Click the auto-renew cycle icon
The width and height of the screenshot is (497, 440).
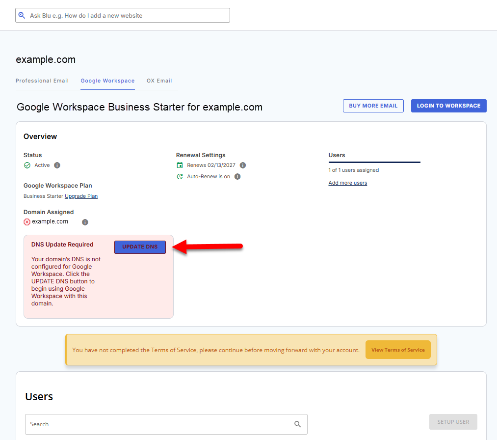[180, 176]
